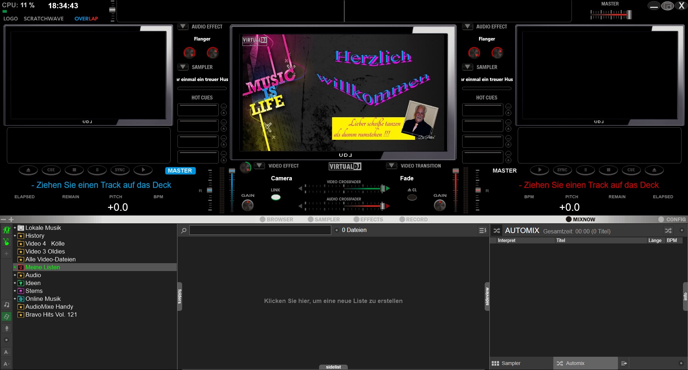Open the left Audio Effect dropdown

click(x=183, y=27)
